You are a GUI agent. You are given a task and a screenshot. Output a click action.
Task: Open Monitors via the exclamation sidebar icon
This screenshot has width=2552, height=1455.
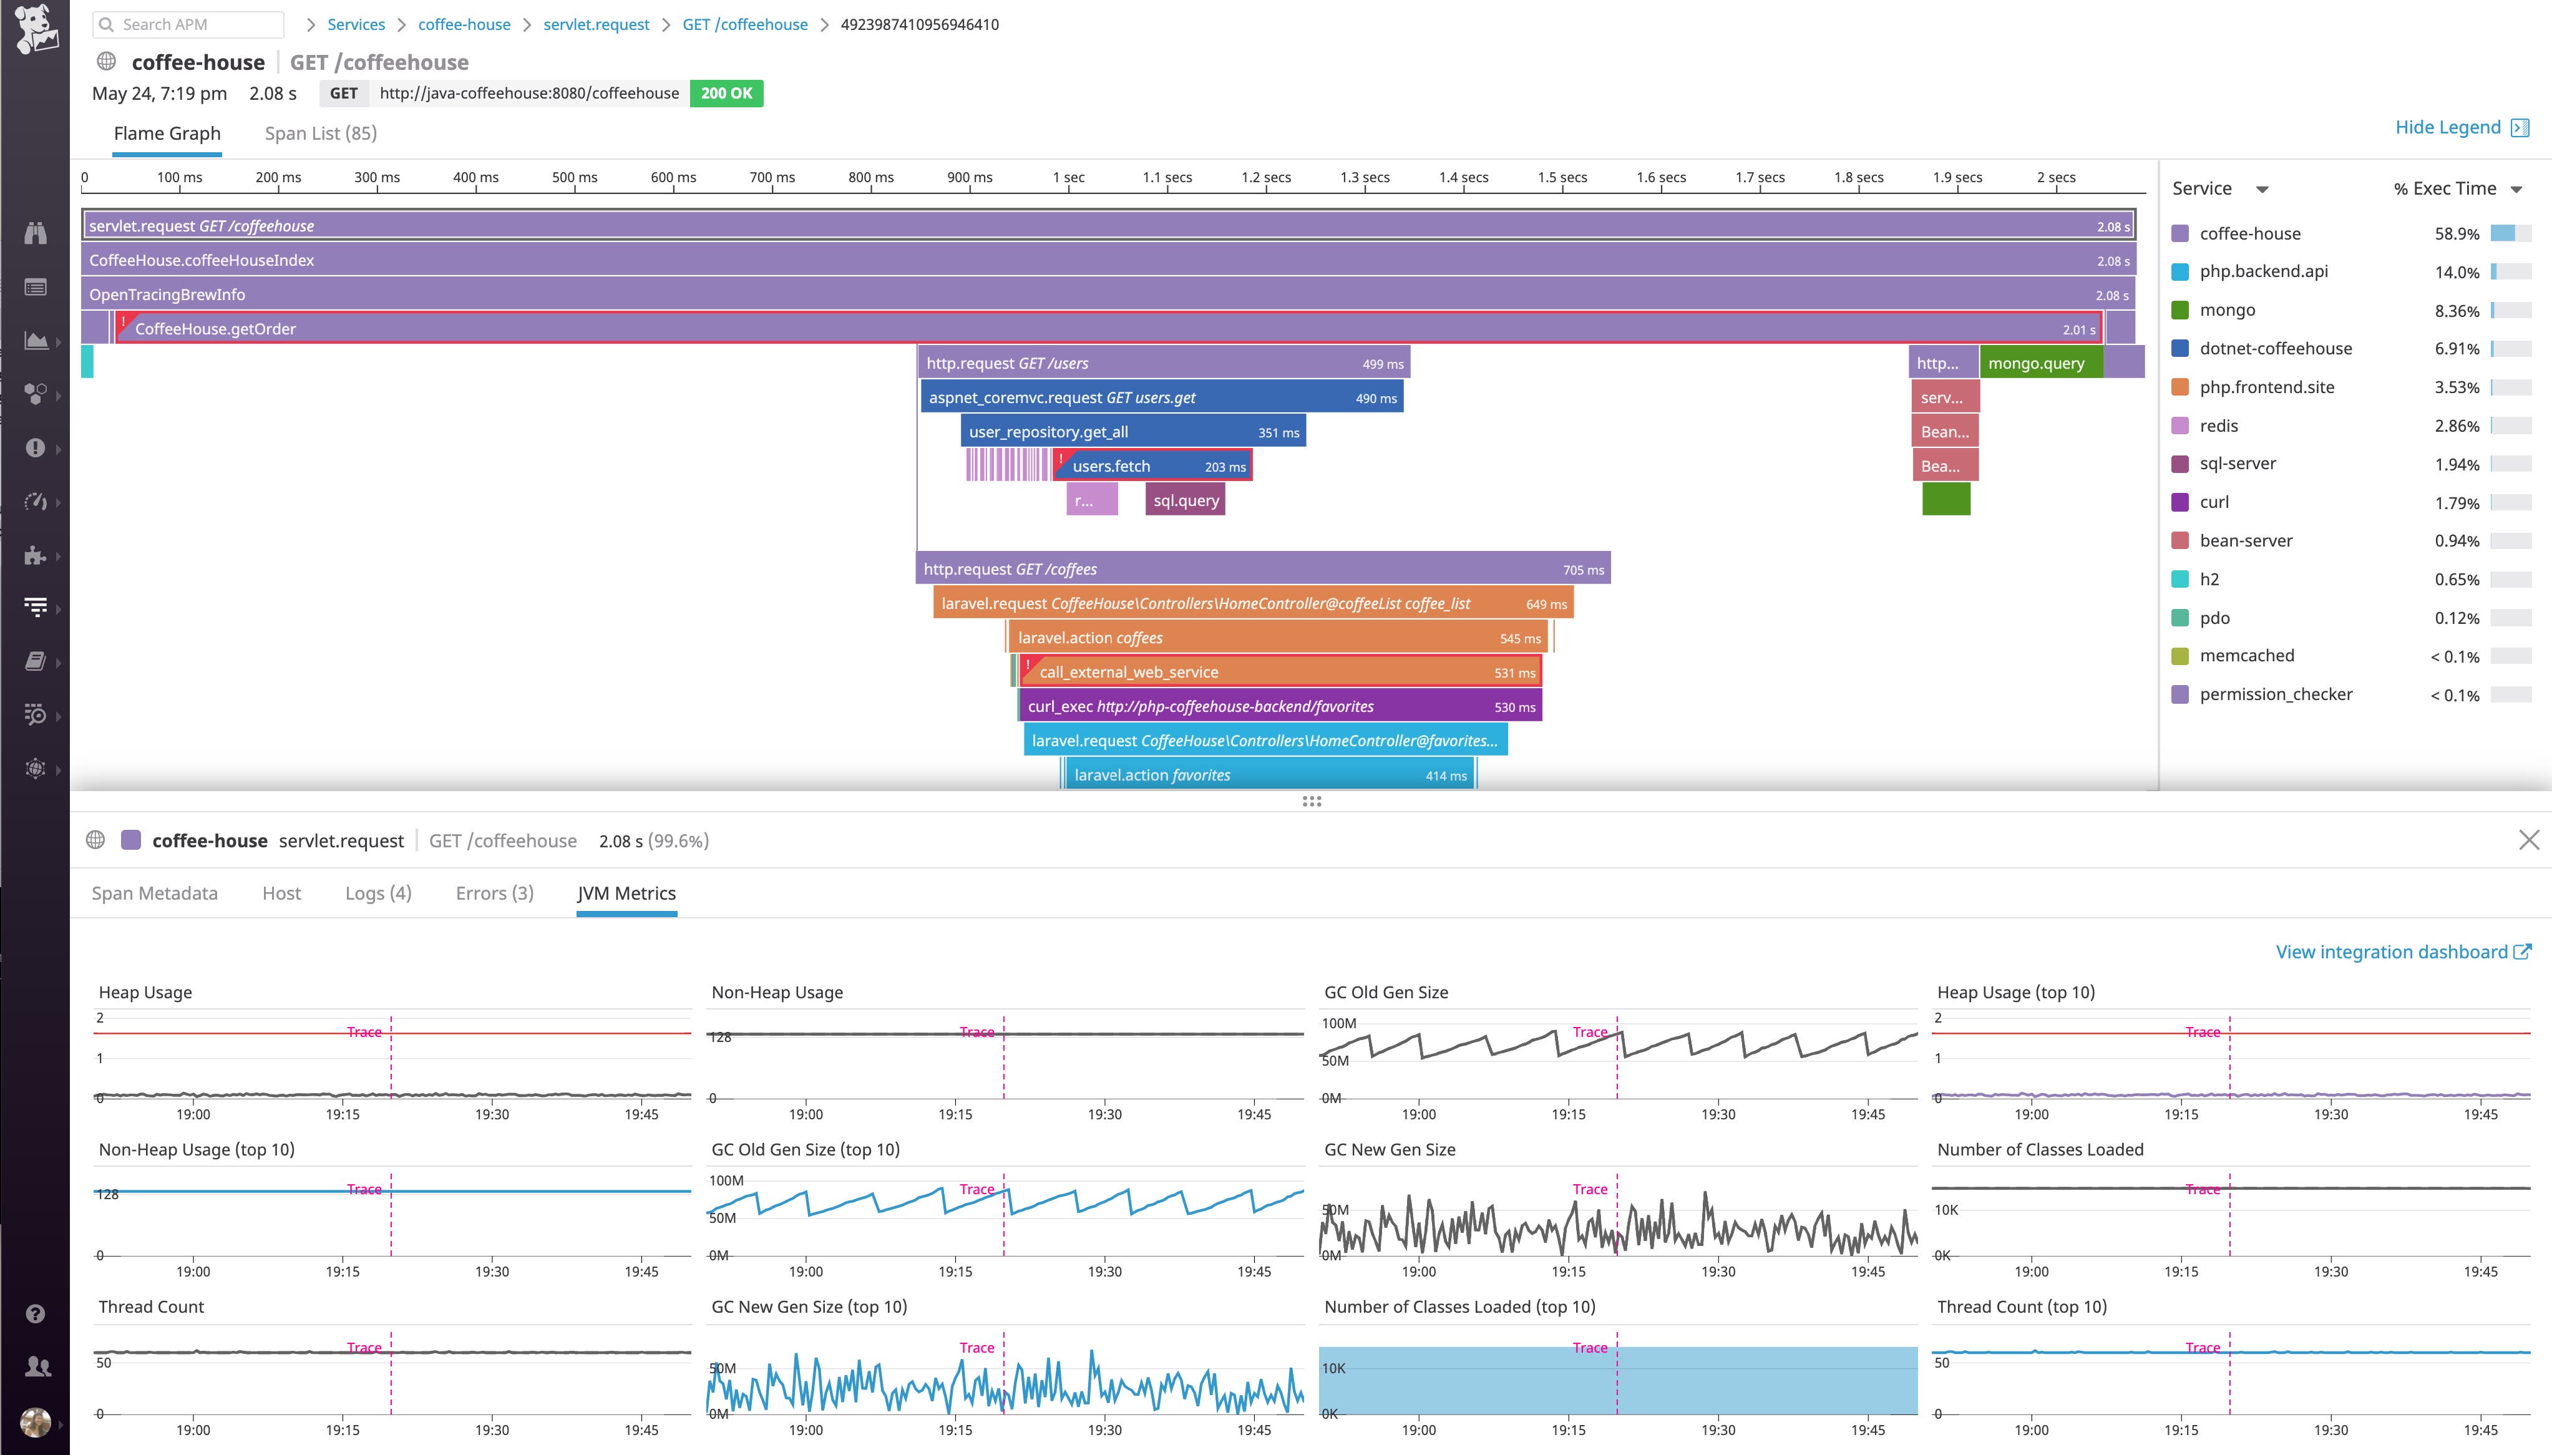click(x=36, y=448)
